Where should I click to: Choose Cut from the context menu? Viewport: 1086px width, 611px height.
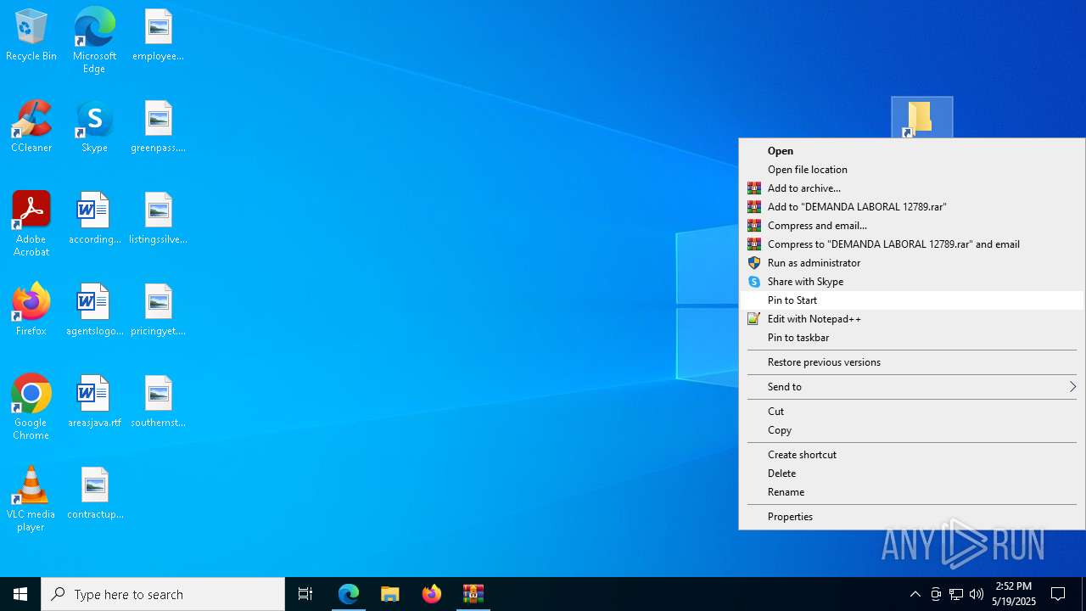click(x=912, y=412)
